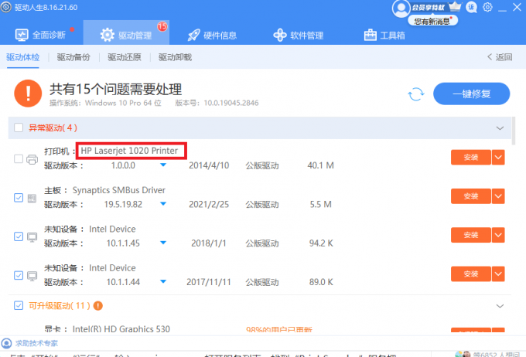Click the orange warning exclamation icon
This screenshot has height=357, width=526.
(29, 94)
